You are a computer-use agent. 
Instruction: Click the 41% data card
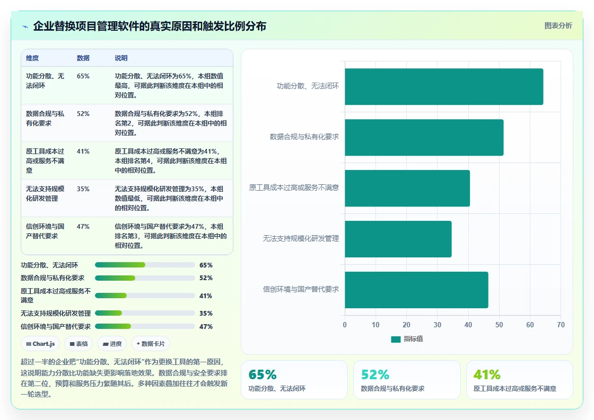pyautogui.click(x=519, y=380)
